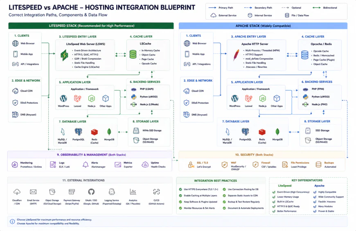Click 'HTTP/3, QUIC, HTTP/2' bullet text

click(x=86, y=55)
